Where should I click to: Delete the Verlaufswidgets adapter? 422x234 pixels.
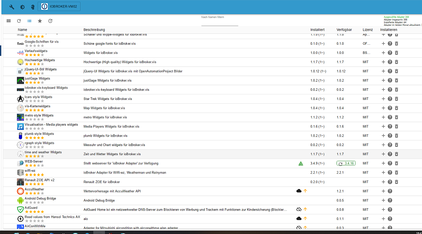[x=396, y=53]
